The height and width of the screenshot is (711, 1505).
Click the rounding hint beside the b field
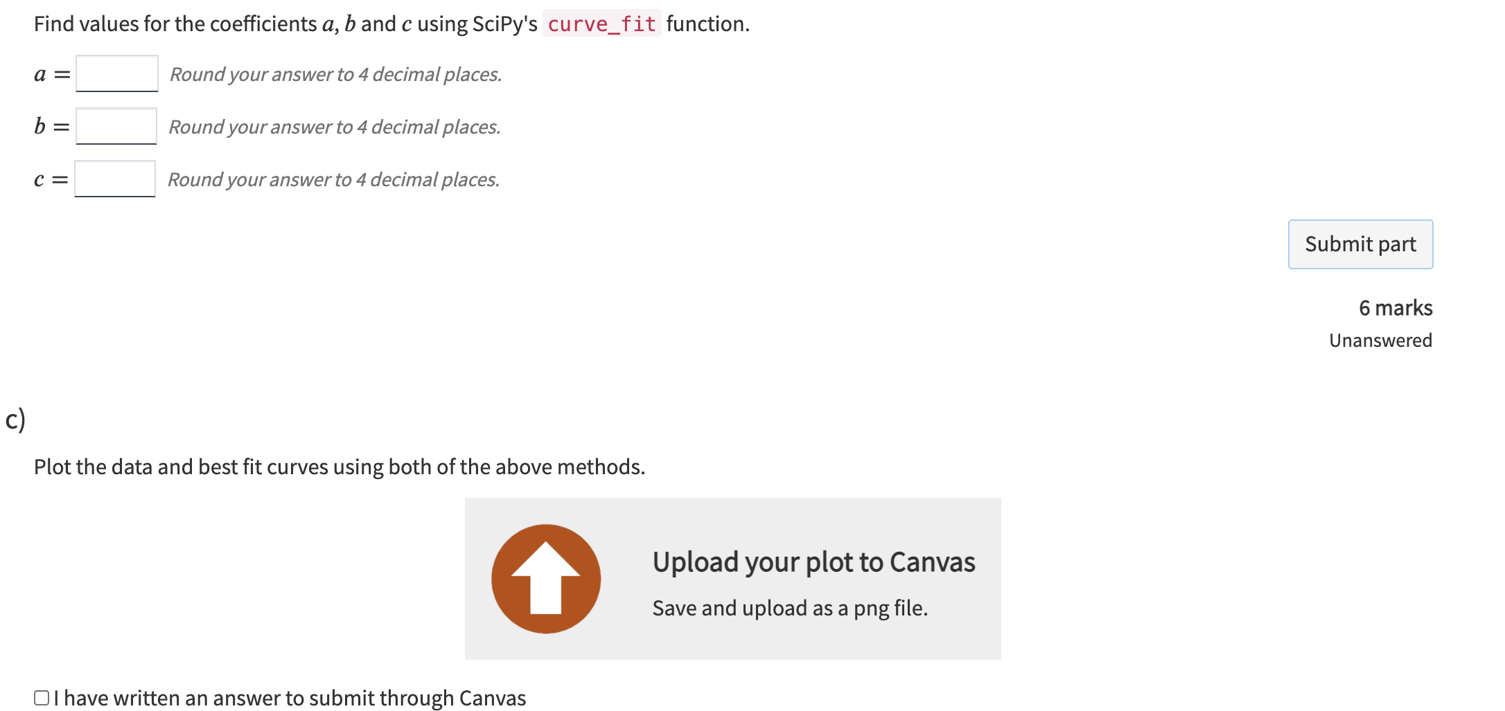[334, 127]
